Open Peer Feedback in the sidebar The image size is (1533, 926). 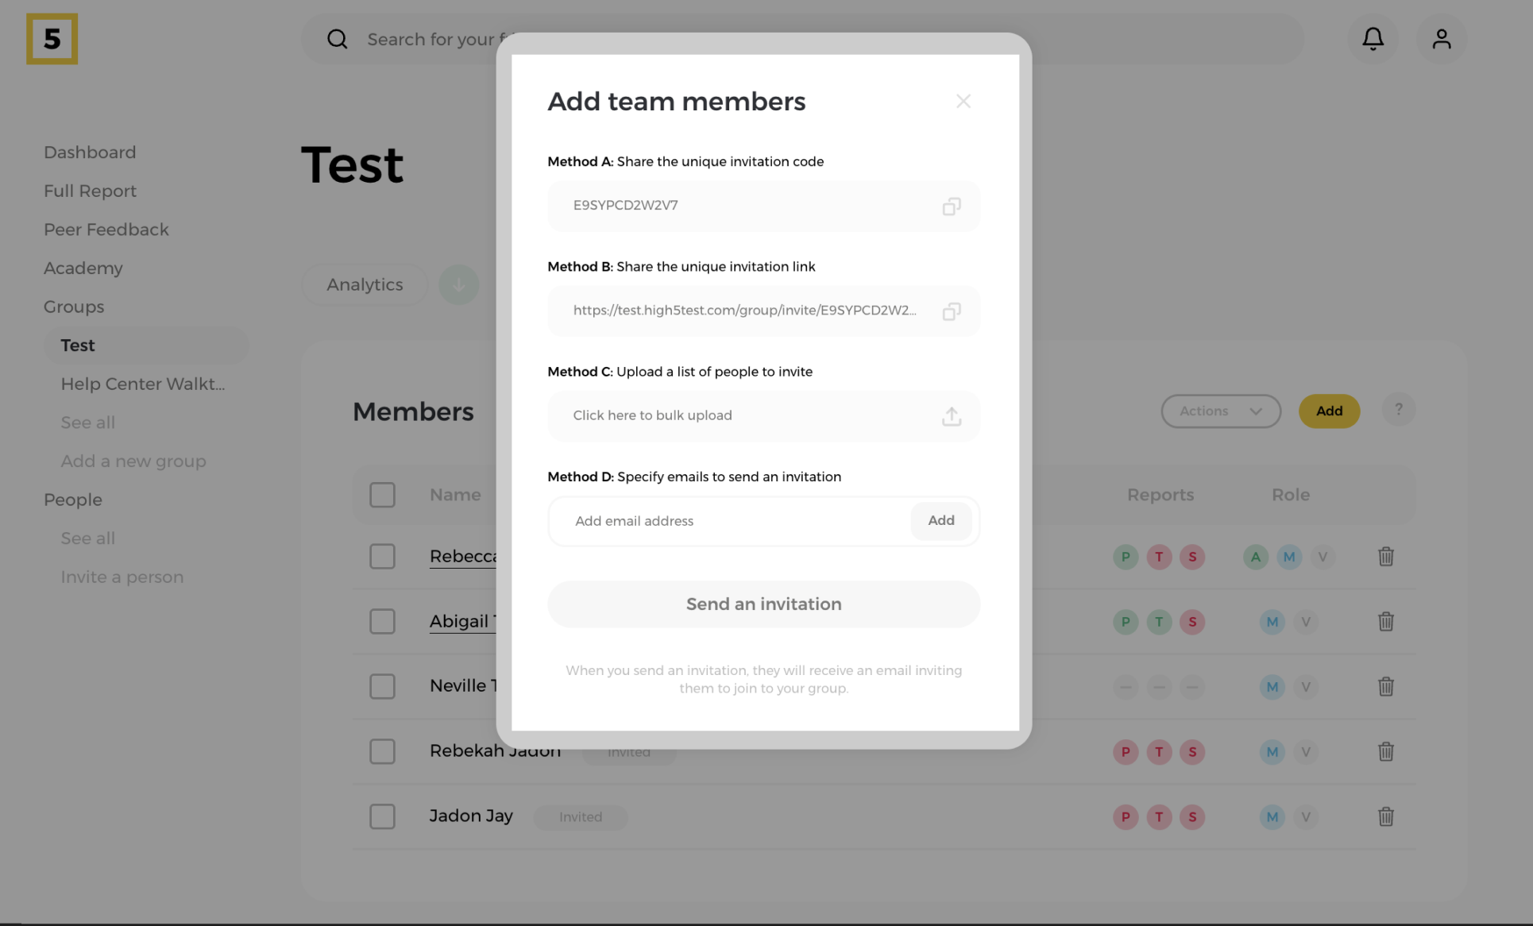pos(106,230)
